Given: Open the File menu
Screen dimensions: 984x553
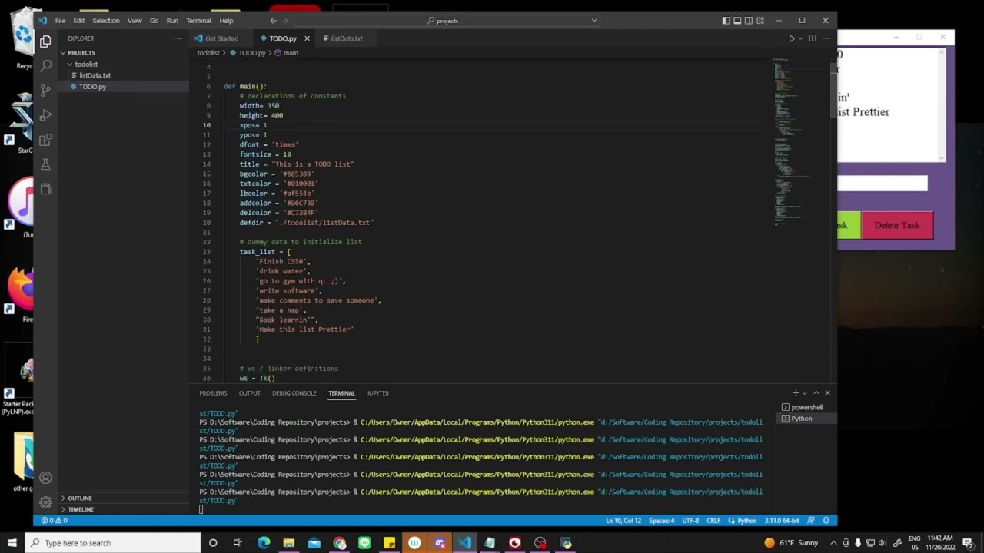Looking at the screenshot, I should click(x=60, y=21).
